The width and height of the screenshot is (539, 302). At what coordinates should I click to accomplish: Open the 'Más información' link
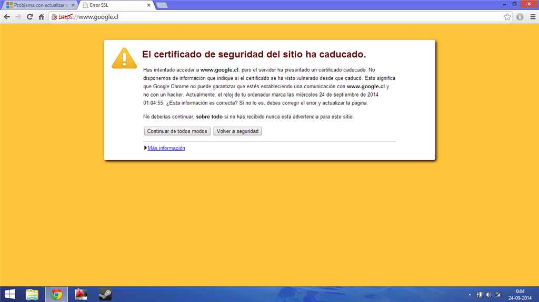click(166, 148)
